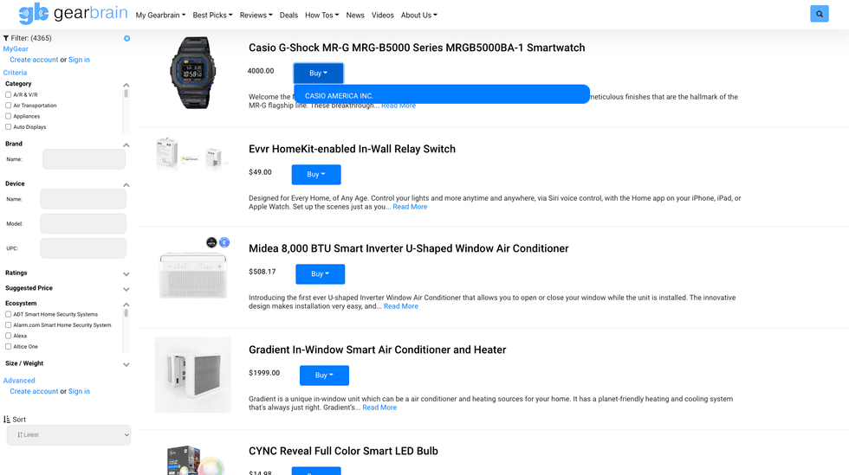
Task: Go to the Deals page
Action: (288, 15)
